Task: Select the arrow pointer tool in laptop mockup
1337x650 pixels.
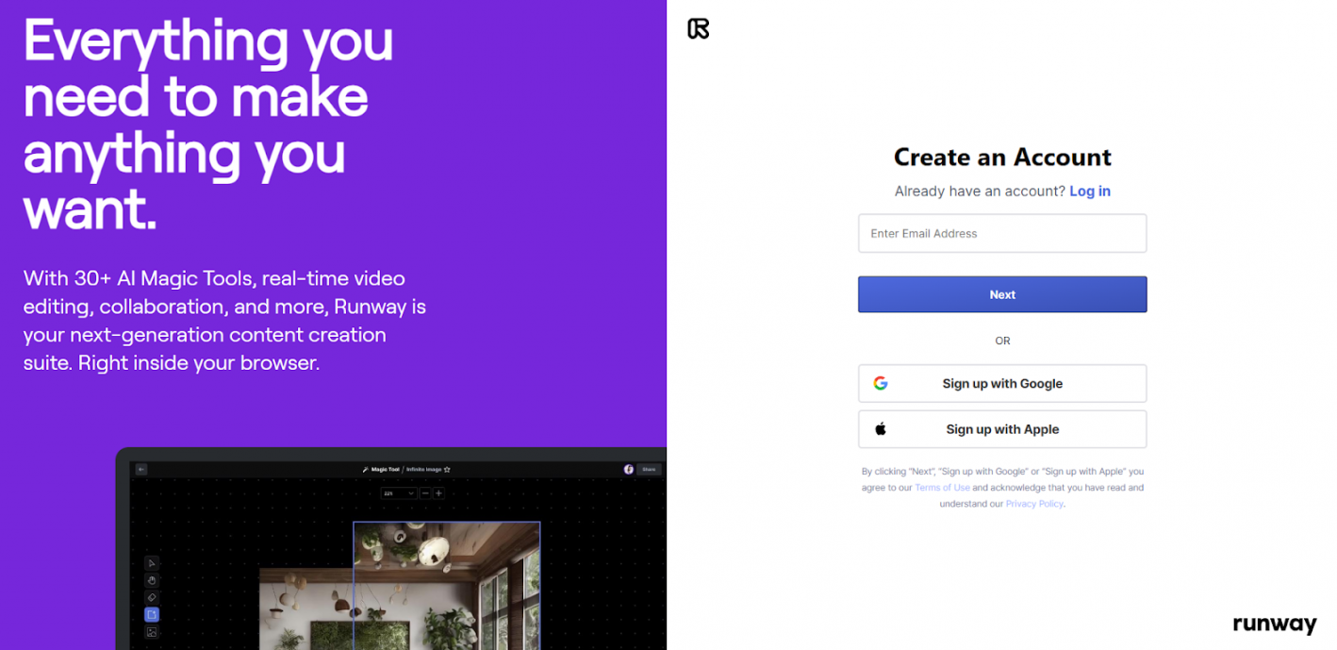Action: coord(152,563)
